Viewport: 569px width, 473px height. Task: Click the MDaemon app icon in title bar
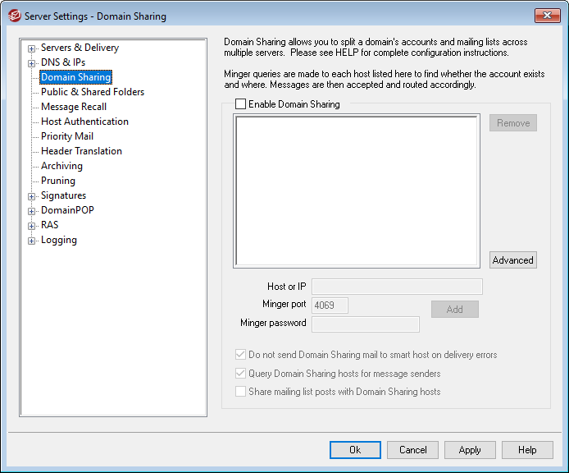14,16
